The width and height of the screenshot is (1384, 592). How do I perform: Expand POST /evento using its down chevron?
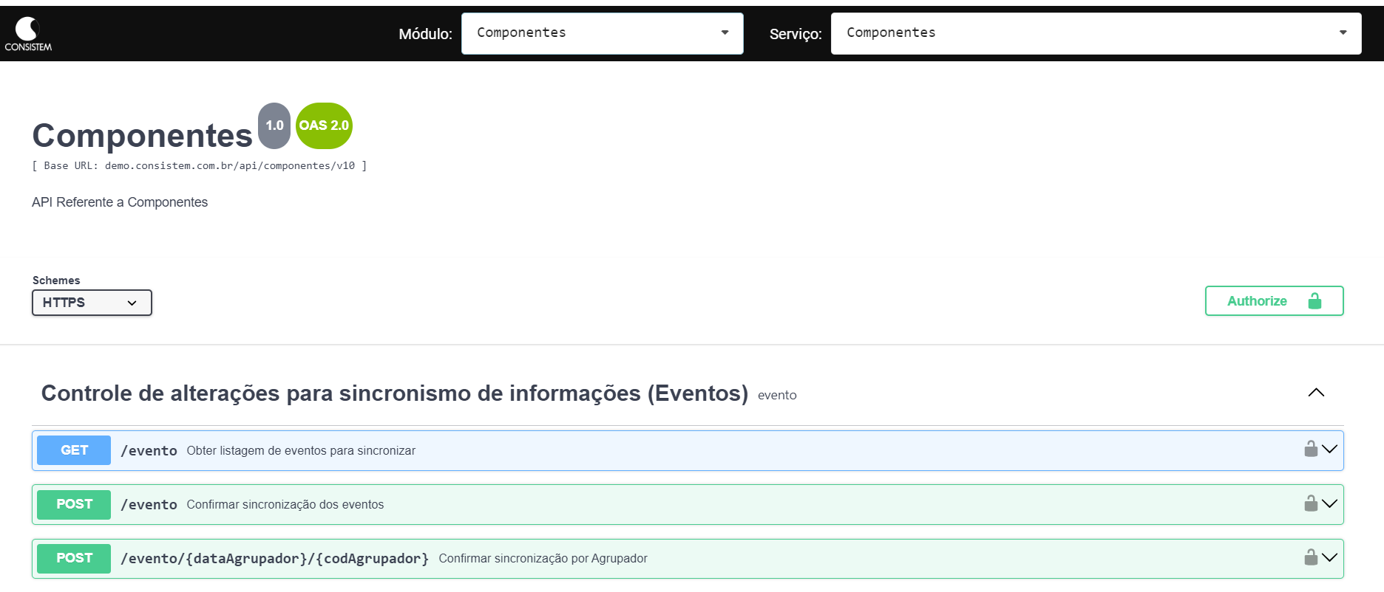click(1330, 503)
